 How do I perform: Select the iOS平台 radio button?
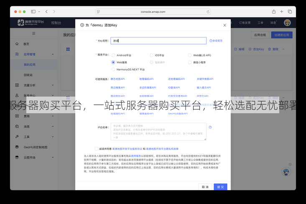pos(151,55)
